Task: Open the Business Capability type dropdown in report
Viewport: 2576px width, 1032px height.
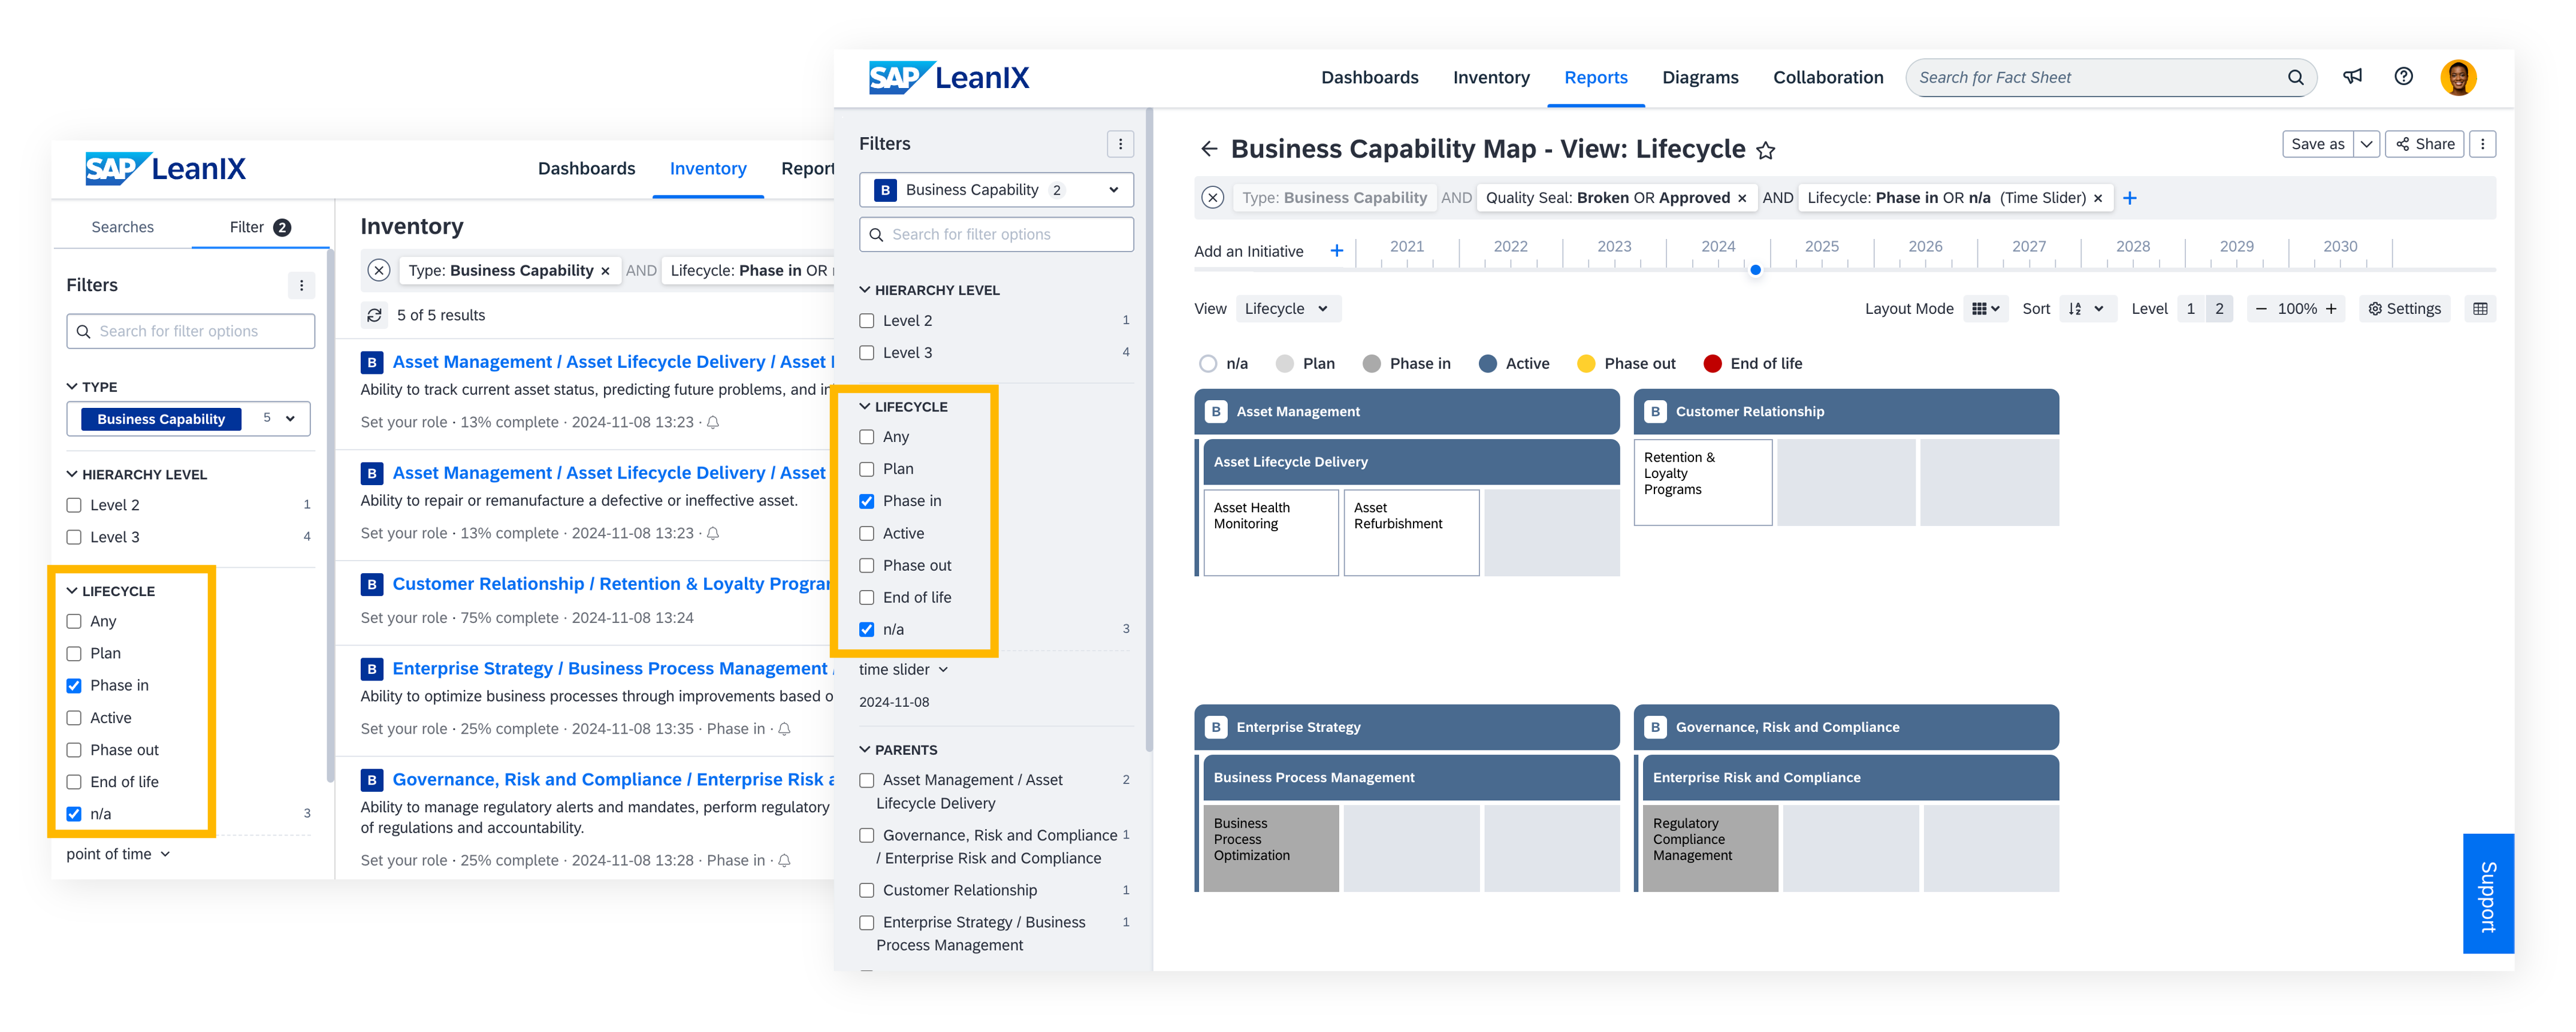Action: pos(996,190)
